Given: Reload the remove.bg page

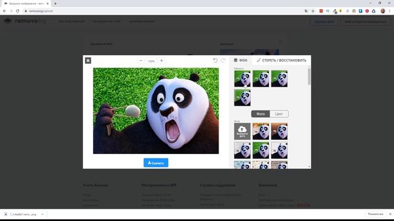Looking at the screenshot, I should coord(18,11).
